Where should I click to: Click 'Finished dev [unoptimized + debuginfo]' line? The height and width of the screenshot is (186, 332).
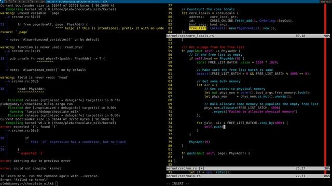point(62,108)
